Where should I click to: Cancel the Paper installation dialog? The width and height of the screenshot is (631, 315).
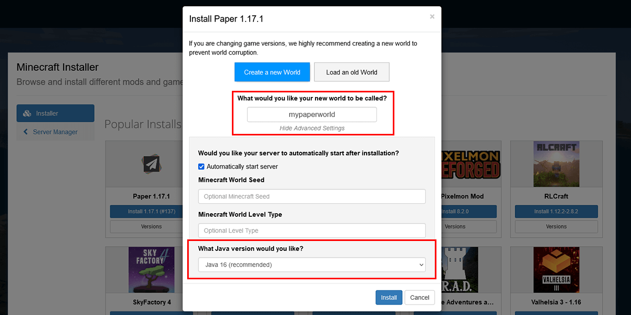(420, 297)
